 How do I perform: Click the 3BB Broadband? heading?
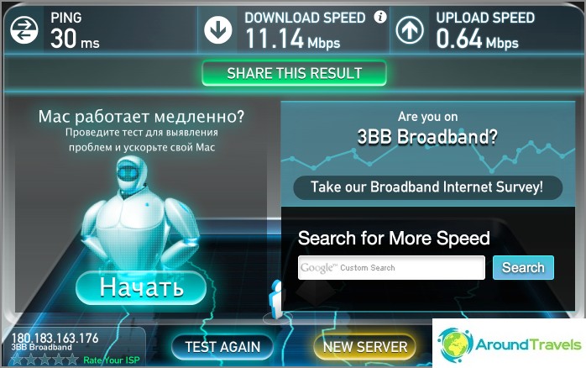[x=427, y=136]
